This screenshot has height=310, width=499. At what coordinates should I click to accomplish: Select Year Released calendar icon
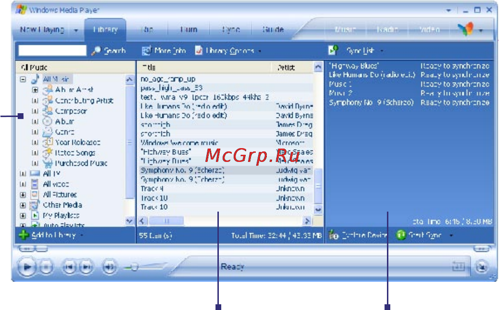coord(47,142)
